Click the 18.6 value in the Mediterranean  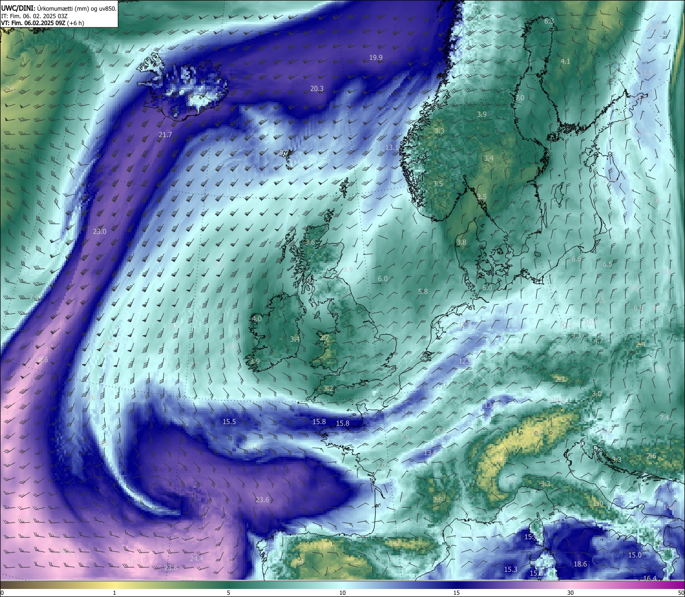(580, 564)
